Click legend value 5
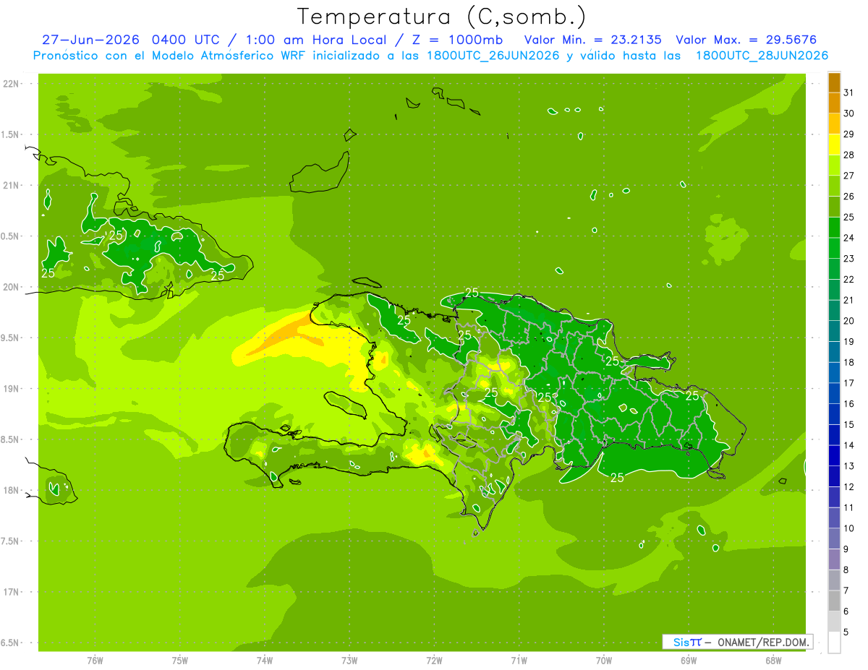The height and width of the screenshot is (670, 868). coord(846,632)
